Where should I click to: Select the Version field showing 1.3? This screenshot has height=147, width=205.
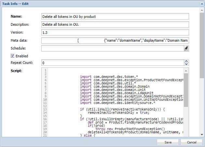point(115,32)
